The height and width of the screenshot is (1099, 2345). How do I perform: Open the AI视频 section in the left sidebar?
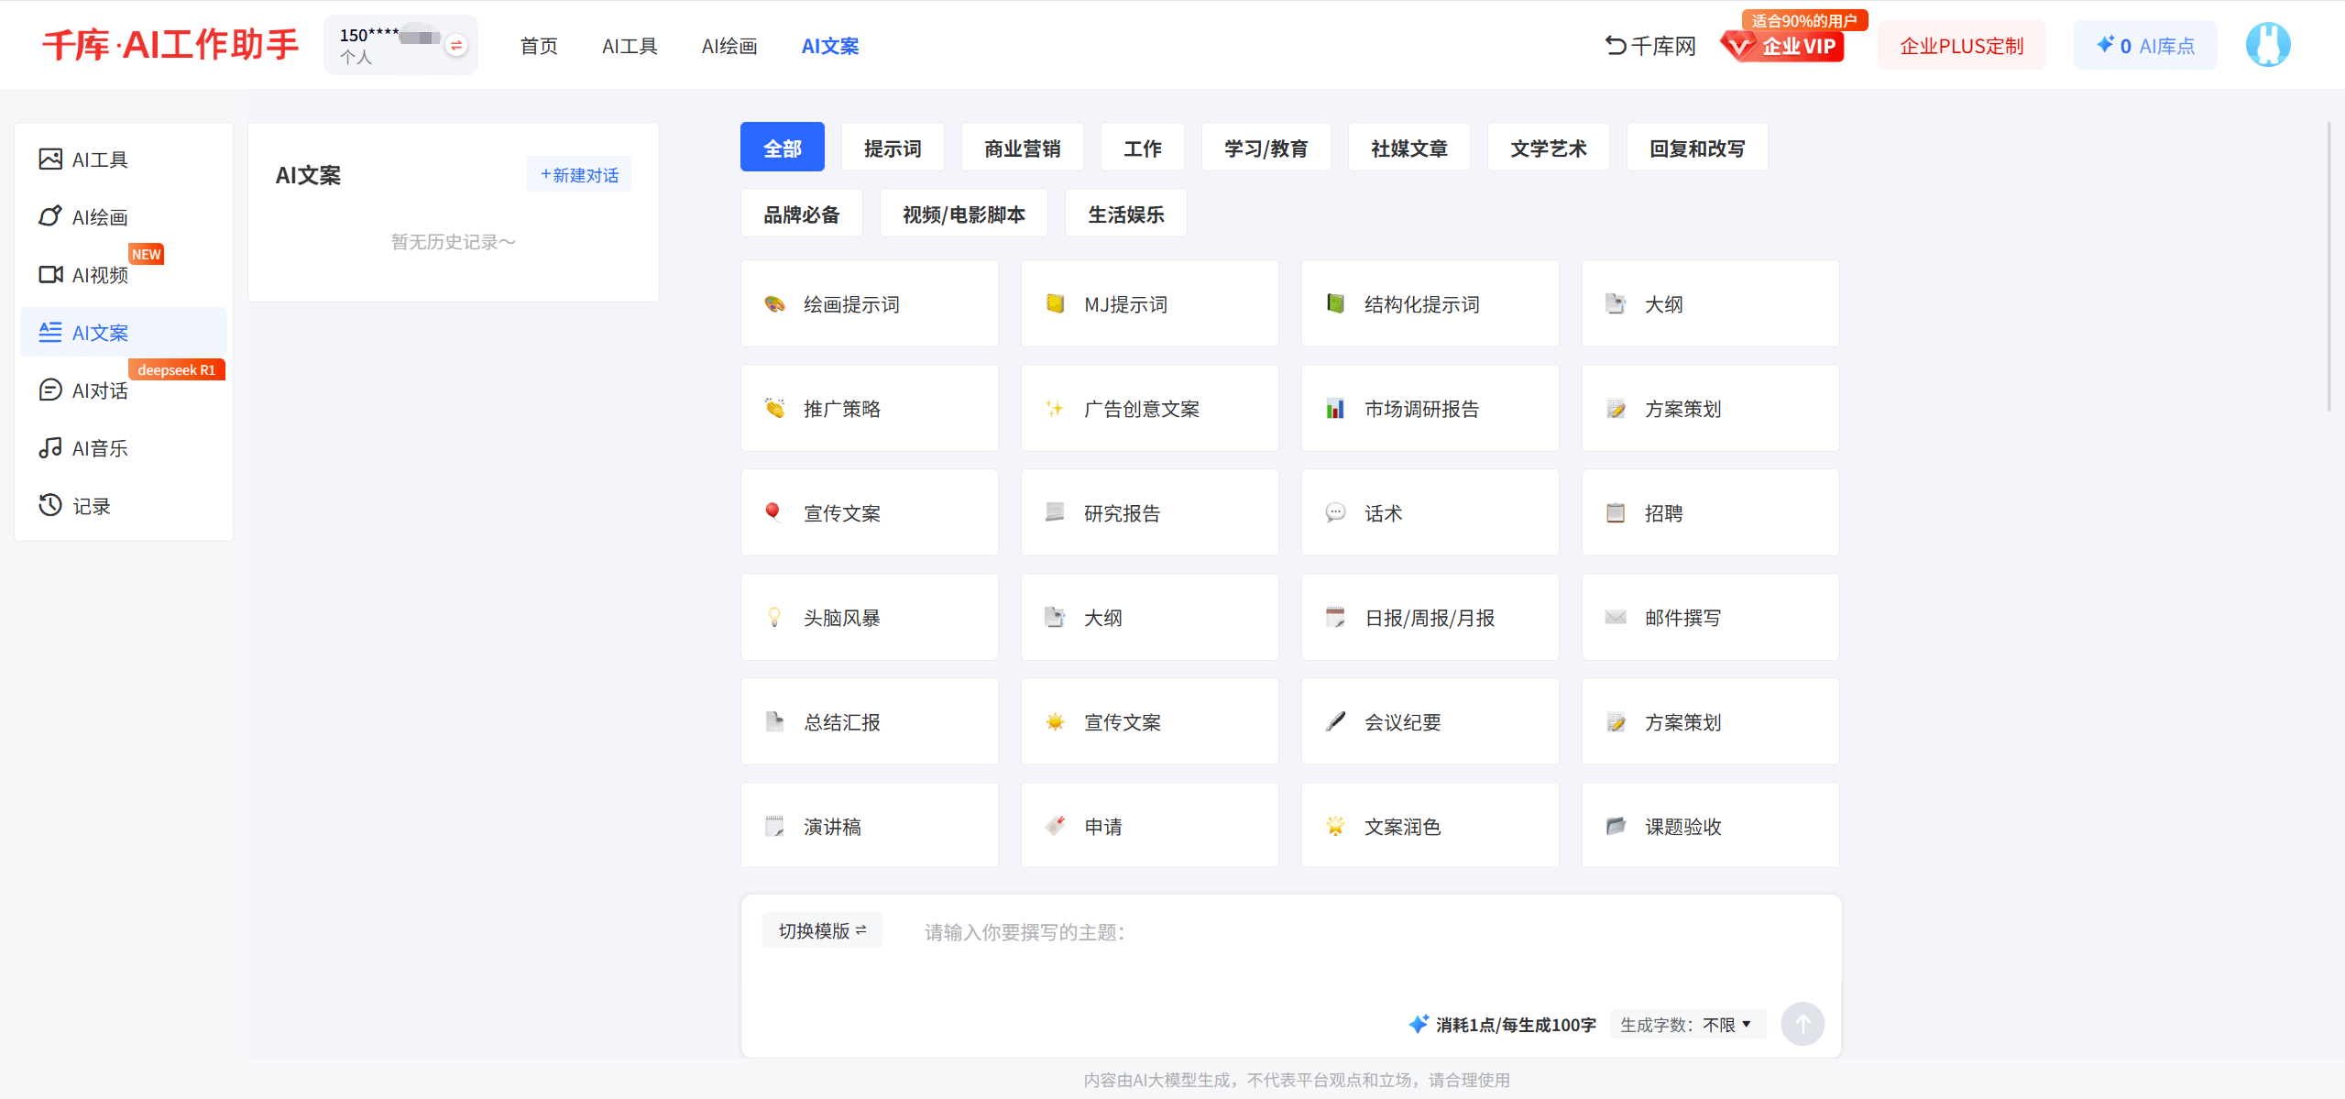click(x=101, y=274)
